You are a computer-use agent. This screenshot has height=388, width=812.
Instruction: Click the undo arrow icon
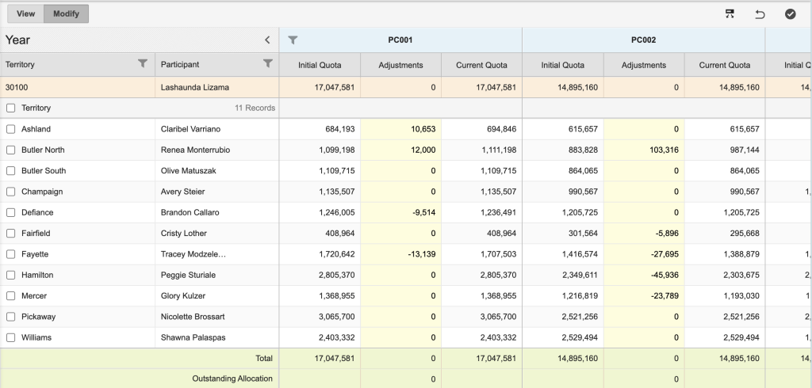coord(760,13)
